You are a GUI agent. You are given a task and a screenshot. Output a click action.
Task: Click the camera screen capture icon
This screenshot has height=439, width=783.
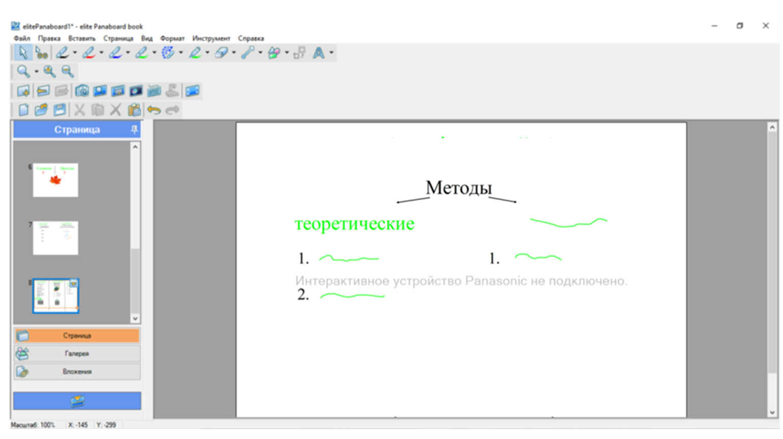82,91
